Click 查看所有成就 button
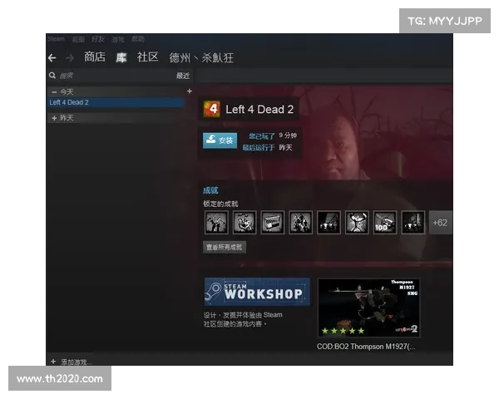The height and width of the screenshot is (399, 499). click(x=224, y=247)
